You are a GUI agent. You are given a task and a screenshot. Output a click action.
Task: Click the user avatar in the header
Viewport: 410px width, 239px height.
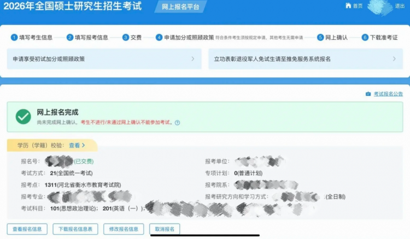[x=380, y=7]
